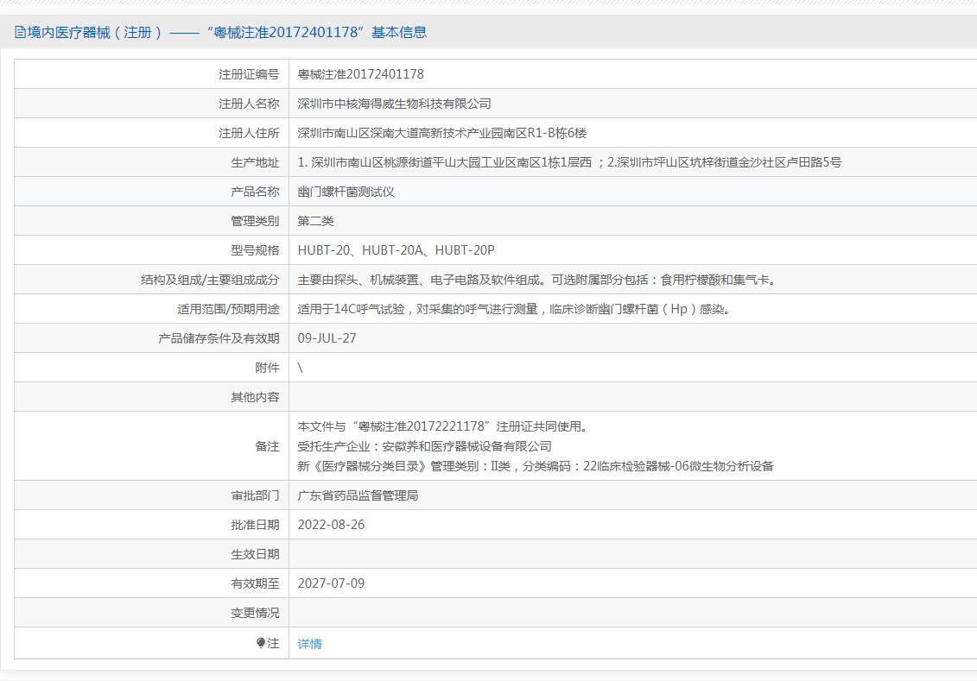The width and height of the screenshot is (977, 681).
Task: Click the 结构及组成 description text
Action: 536,280
